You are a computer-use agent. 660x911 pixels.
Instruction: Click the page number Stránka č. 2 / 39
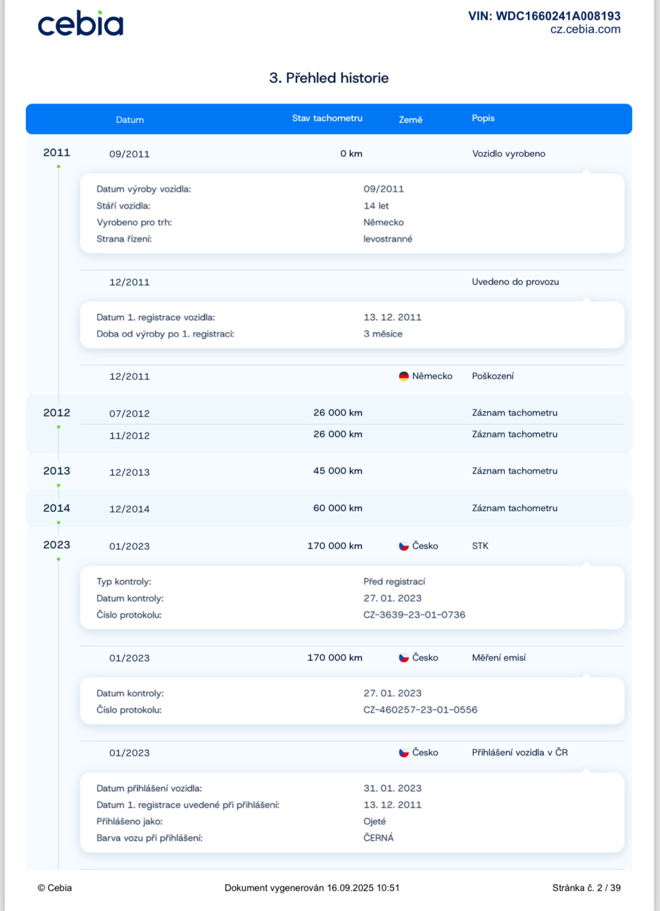click(586, 888)
